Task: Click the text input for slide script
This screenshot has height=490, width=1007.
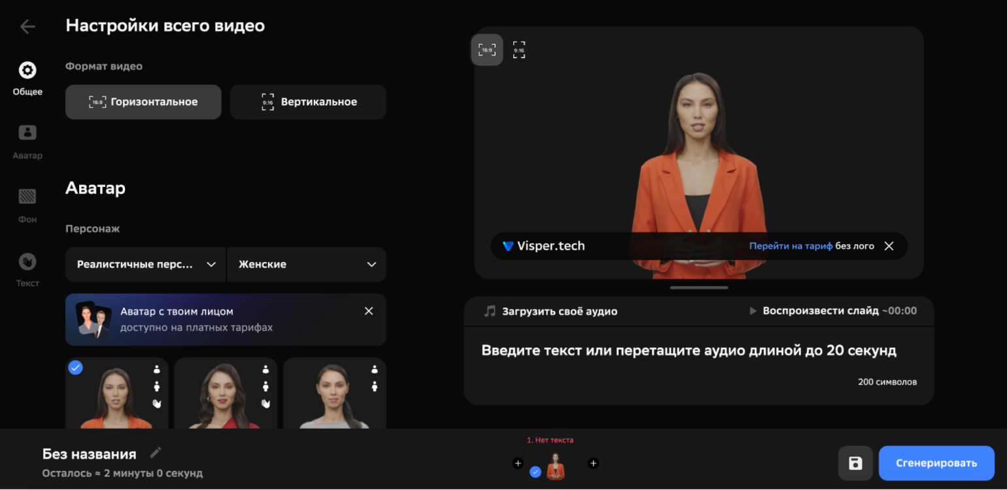Action: [699, 365]
